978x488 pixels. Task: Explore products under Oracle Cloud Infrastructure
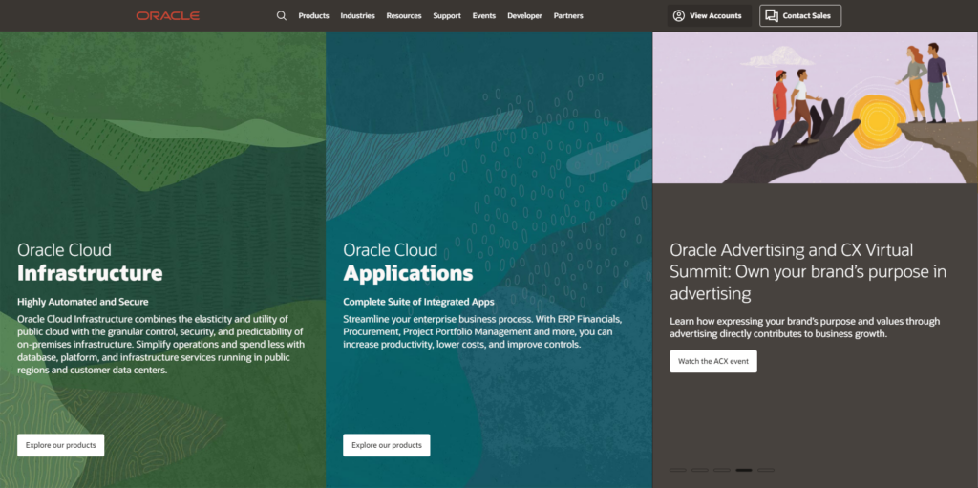pos(60,445)
